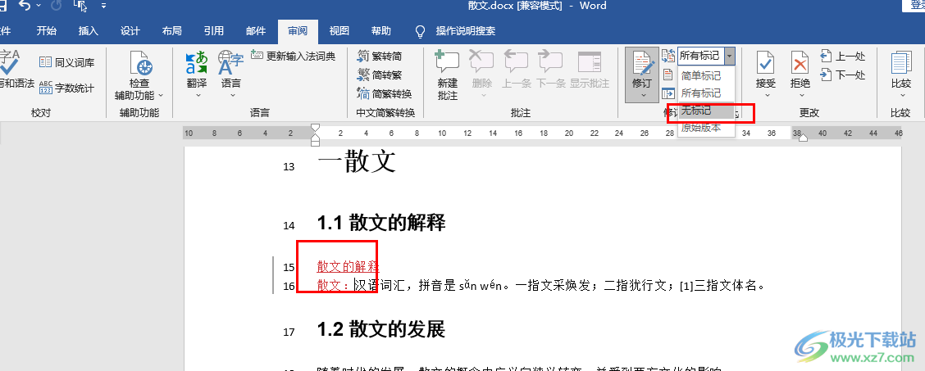
Task: Open the 所有标记 display combo box arrow
Action: 730,56
